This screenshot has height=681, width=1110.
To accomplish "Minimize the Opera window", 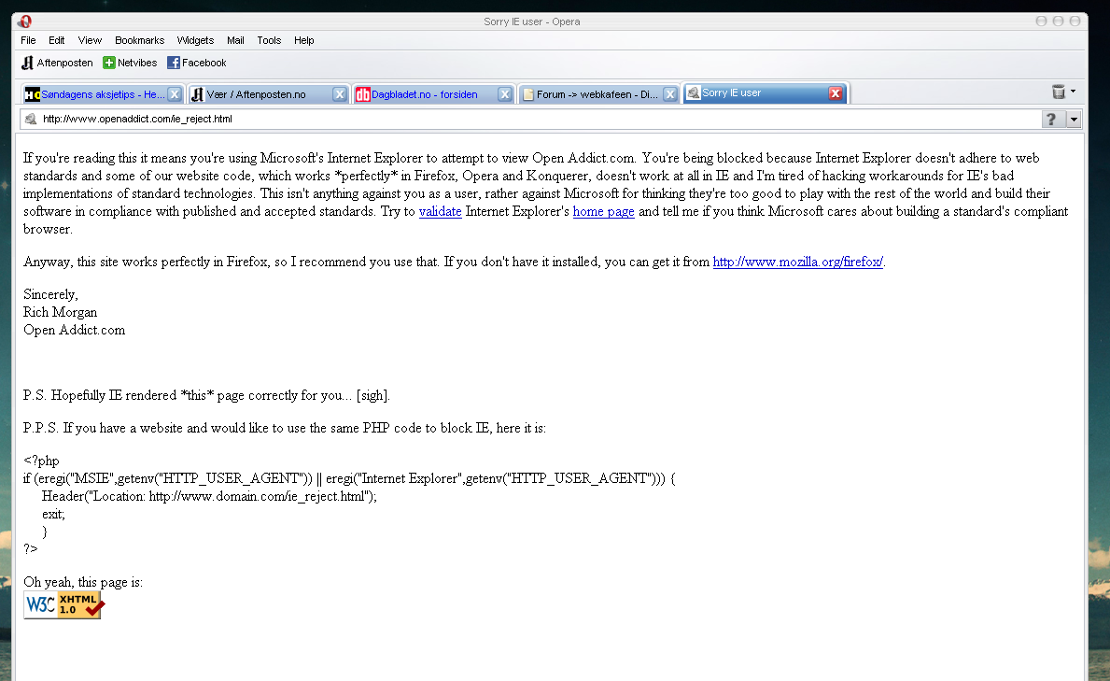I will pos(1041,21).
